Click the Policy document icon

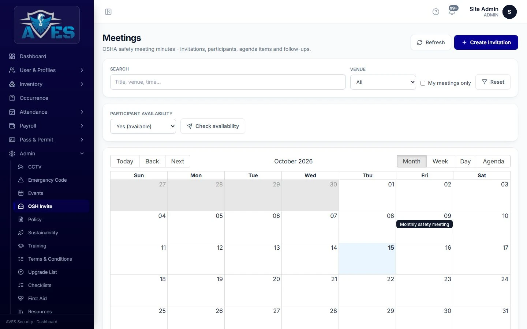(21, 219)
